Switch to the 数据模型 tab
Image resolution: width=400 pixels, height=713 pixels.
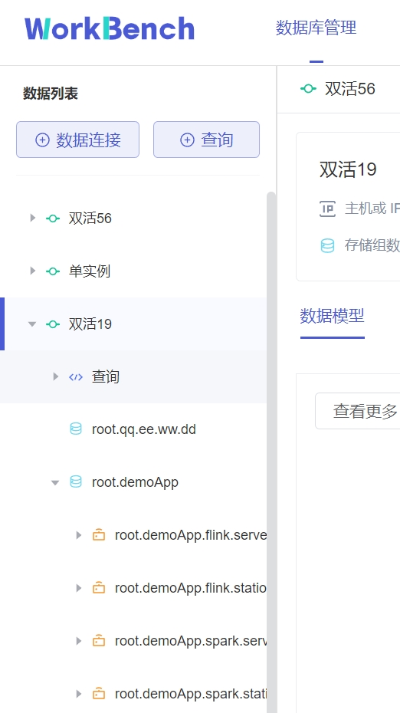pos(333,316)
